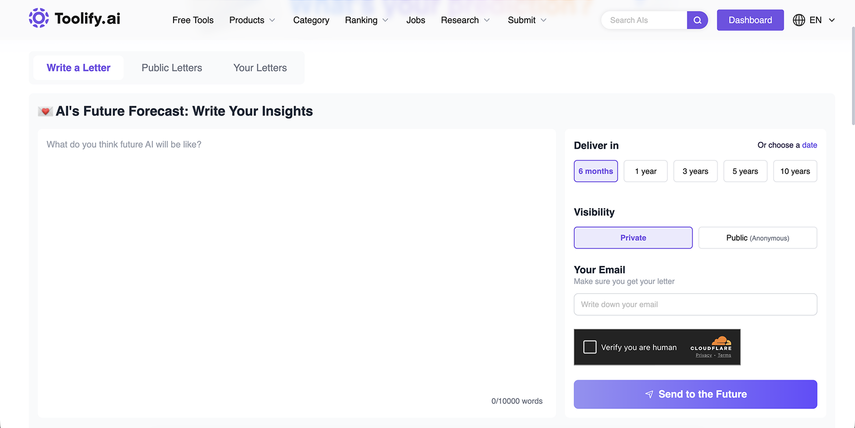Open the EN language dropdown arrow
This screenshot has height=428, width=855.
[x=831, y=20]
